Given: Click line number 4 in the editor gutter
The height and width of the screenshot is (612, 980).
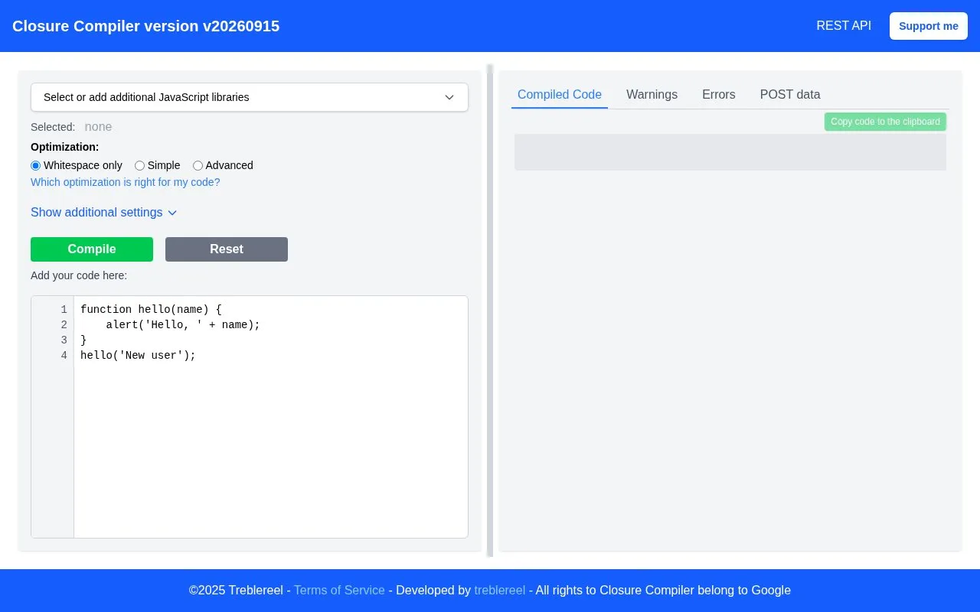Looking at the screenshot, I should pos(64,356).
